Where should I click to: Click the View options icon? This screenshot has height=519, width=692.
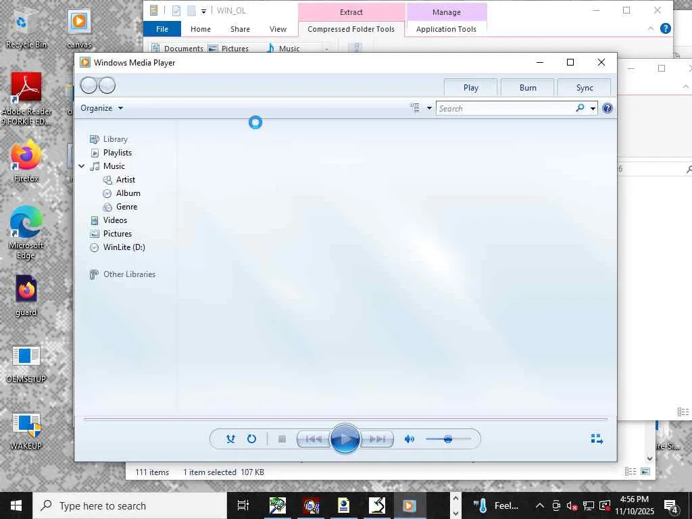coord(414,108)
